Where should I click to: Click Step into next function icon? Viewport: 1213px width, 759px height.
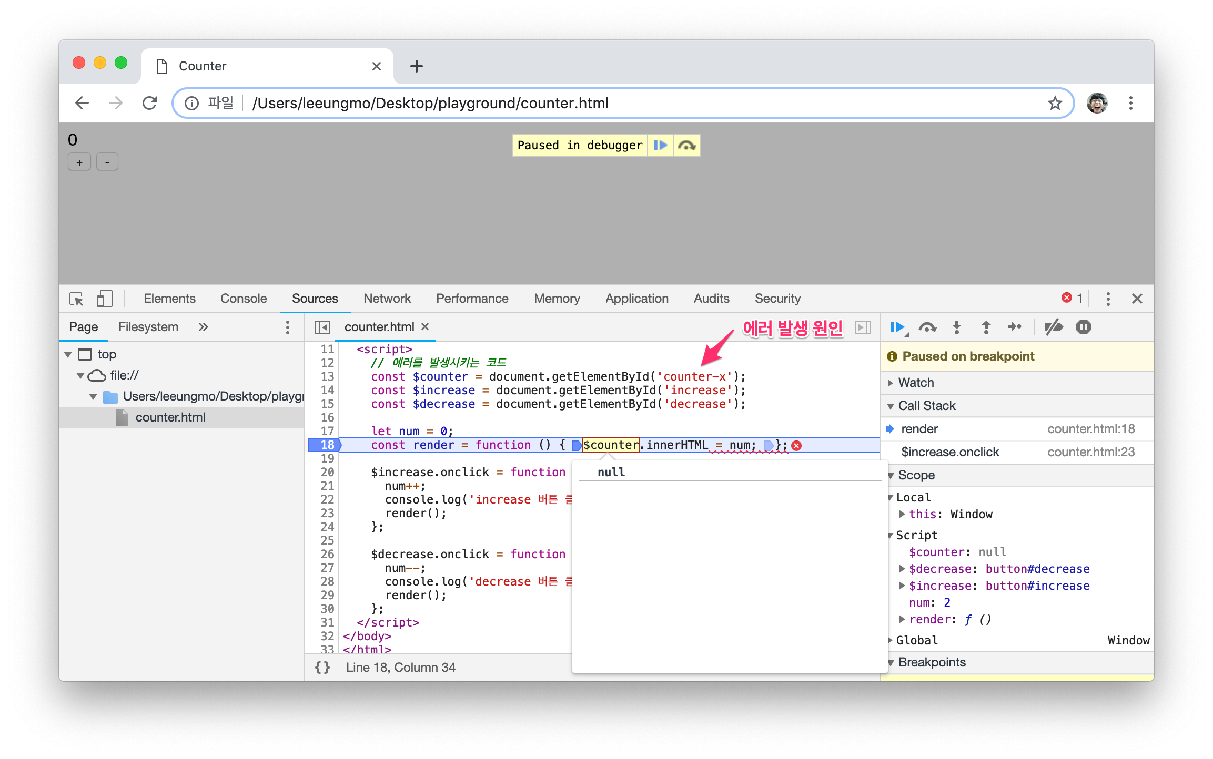tap(957, 327)
